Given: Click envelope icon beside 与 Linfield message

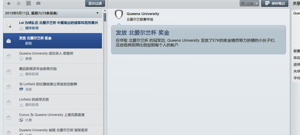Looking at the screenshot, I should pyautogui.click(x=9, y=87).
